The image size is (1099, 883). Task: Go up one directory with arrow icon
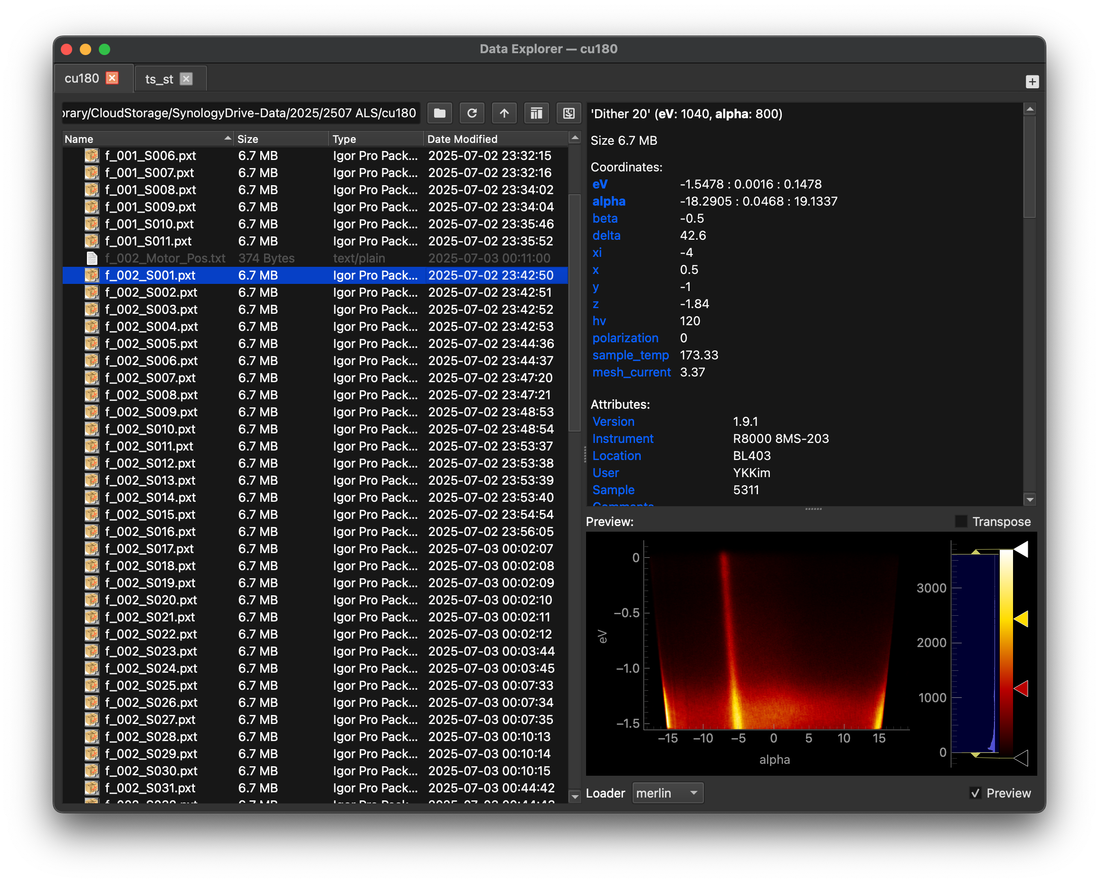tap(504, 113)
